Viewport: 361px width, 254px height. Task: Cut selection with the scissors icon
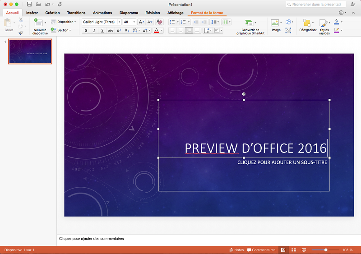(21, 20)
